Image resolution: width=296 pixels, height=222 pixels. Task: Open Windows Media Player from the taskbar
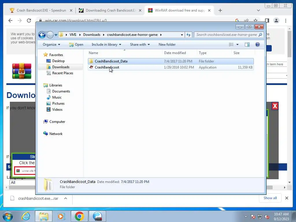(x=61, y=216)
